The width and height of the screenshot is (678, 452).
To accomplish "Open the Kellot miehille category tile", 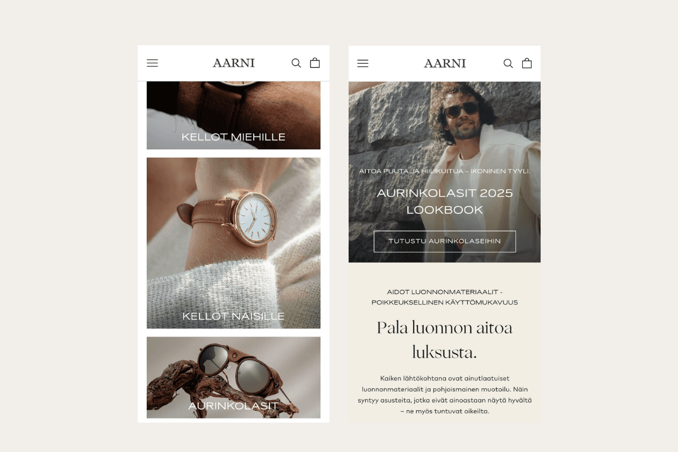I will pos(233,115).
